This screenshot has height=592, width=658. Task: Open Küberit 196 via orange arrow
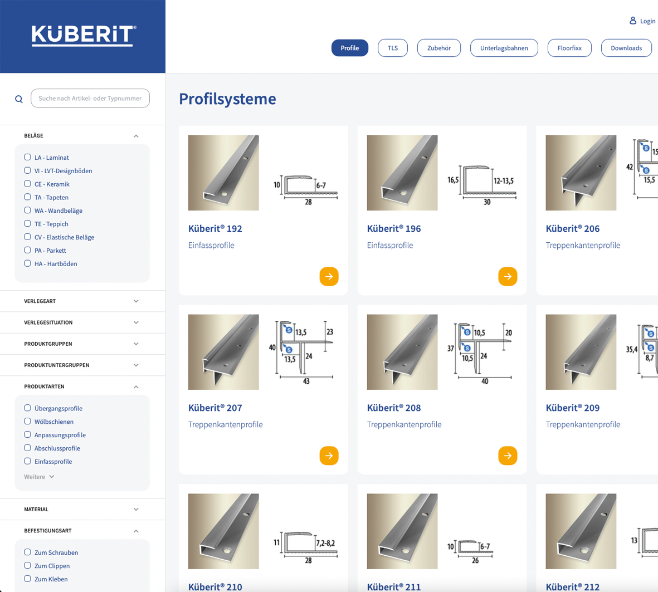507,276
